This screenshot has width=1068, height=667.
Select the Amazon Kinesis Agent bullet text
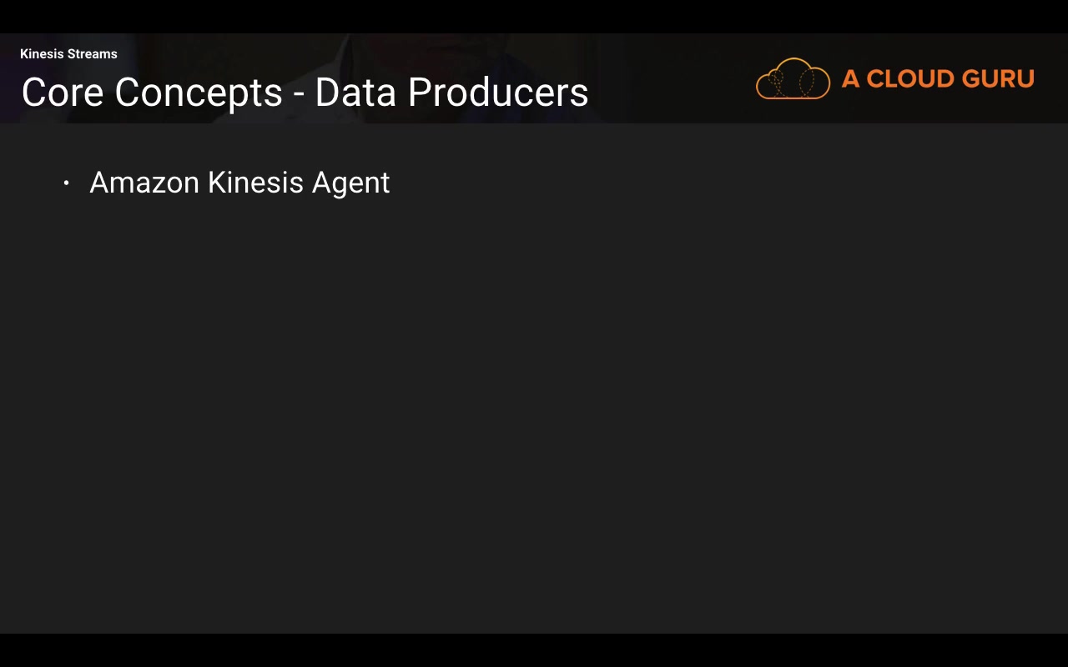[239, 183]
